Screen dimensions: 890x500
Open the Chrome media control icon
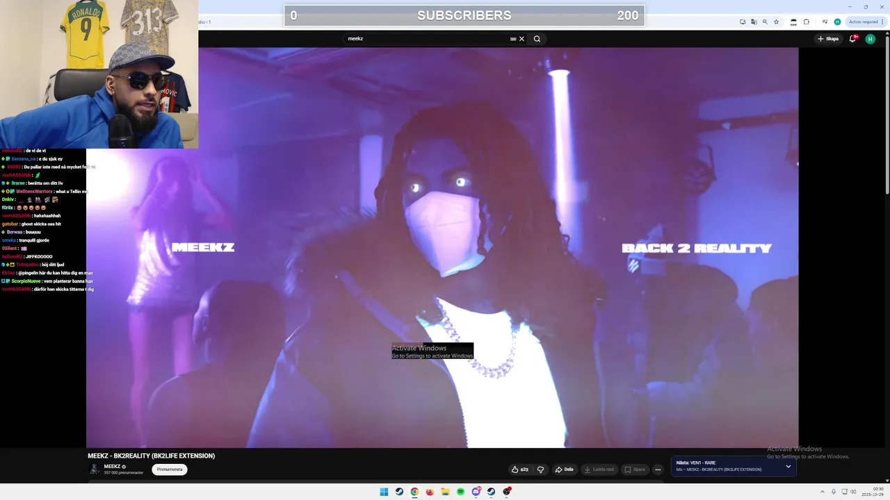(825, 22)
